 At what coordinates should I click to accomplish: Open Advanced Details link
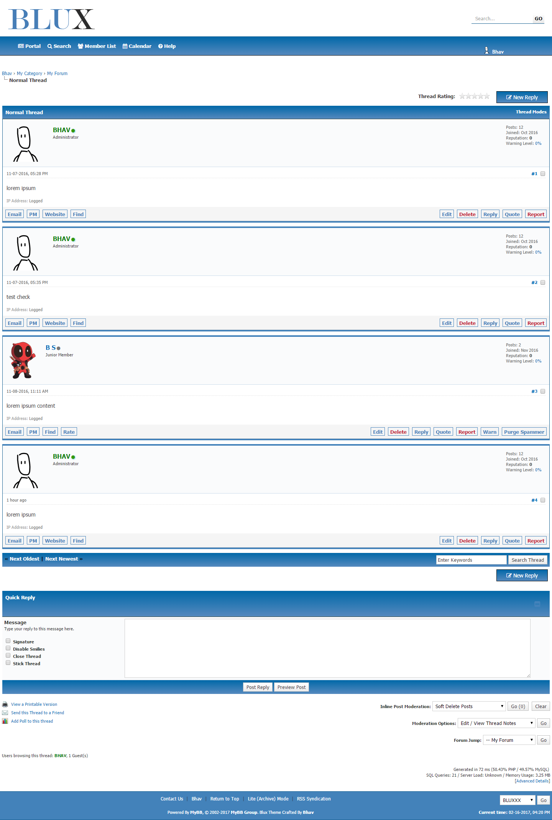click(532, 781)
